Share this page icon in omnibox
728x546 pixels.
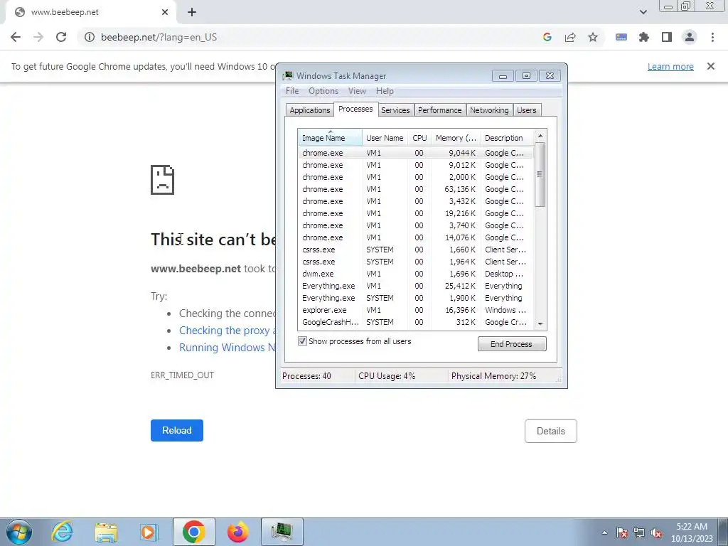[570, 37]
